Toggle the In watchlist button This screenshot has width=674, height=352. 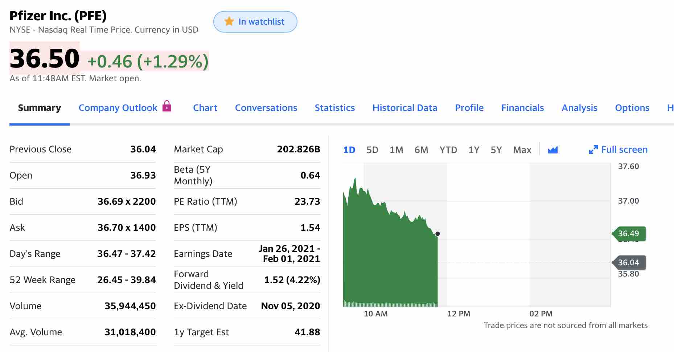pyautogui.click(x=255, y=22)
